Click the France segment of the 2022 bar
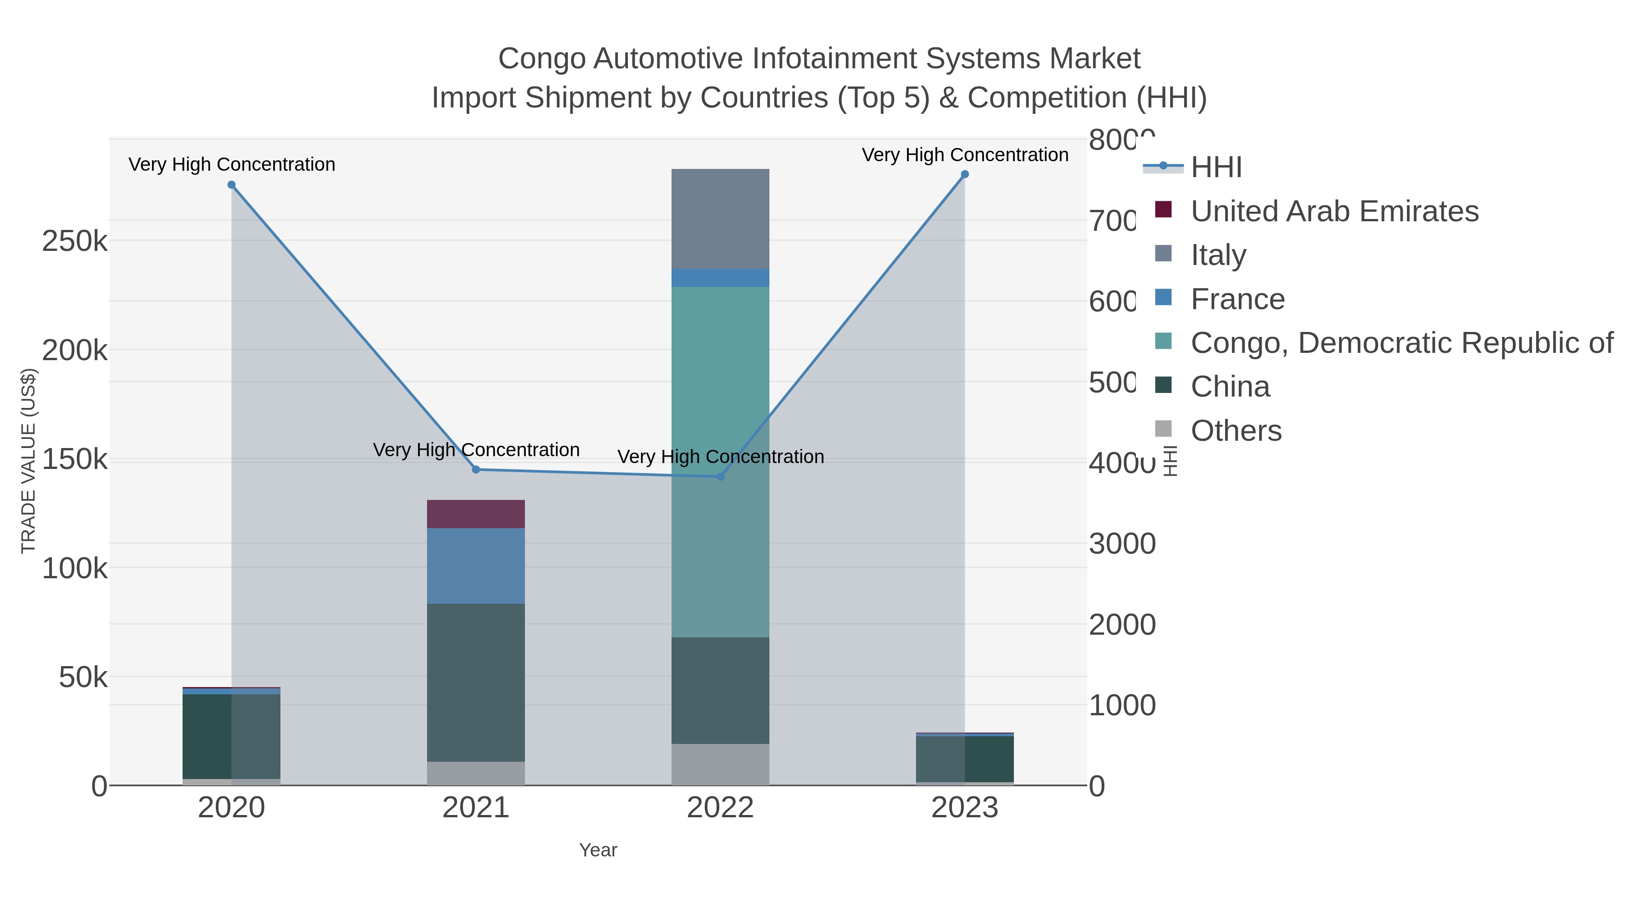 click(x=720, y=278)
